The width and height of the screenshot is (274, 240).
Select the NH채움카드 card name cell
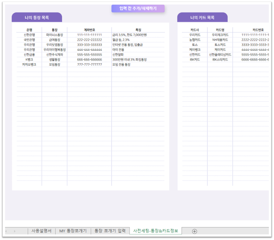coord(220,40)
